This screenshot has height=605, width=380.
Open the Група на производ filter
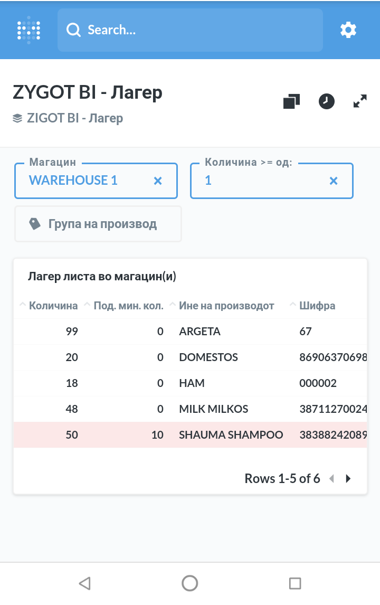click(x=98, y=224)
